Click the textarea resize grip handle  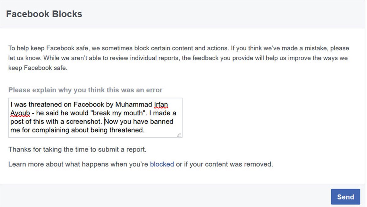click(179, 134)
